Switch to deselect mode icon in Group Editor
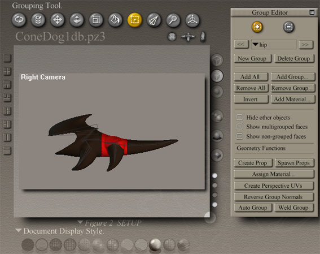320x254 pixels. coord(288,27)
